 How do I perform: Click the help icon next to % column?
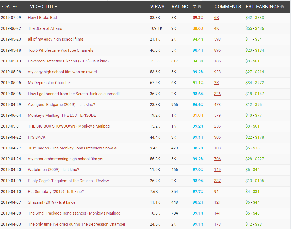tap(200, 7)
